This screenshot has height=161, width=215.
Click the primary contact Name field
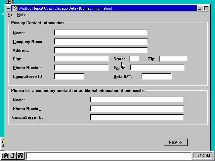tap(101, 33)
